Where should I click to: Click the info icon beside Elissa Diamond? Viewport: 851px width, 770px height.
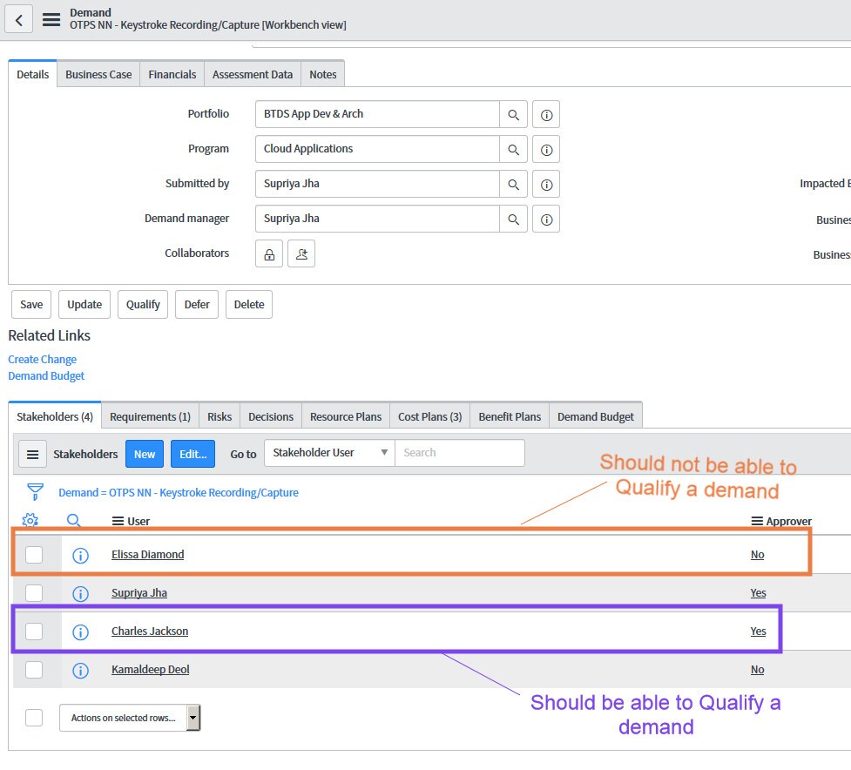pyautogui.click(x=80, y=555)
